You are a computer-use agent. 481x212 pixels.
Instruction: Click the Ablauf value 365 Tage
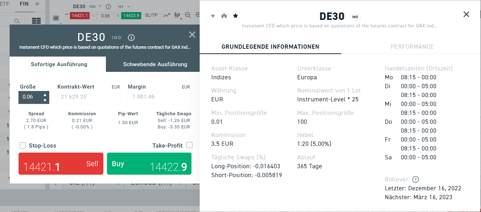(309, 166)
